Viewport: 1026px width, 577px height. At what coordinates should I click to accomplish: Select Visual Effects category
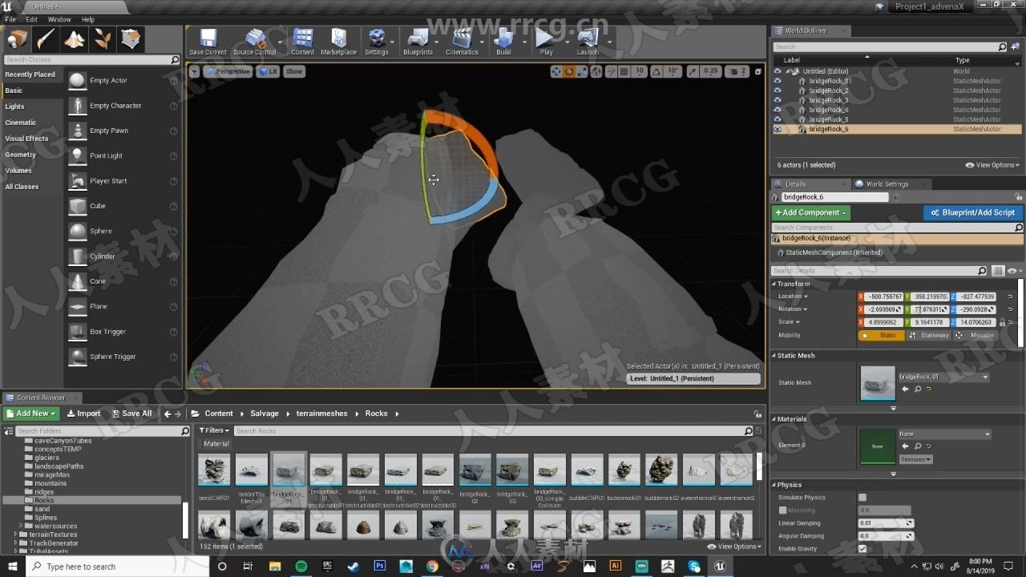26,139
